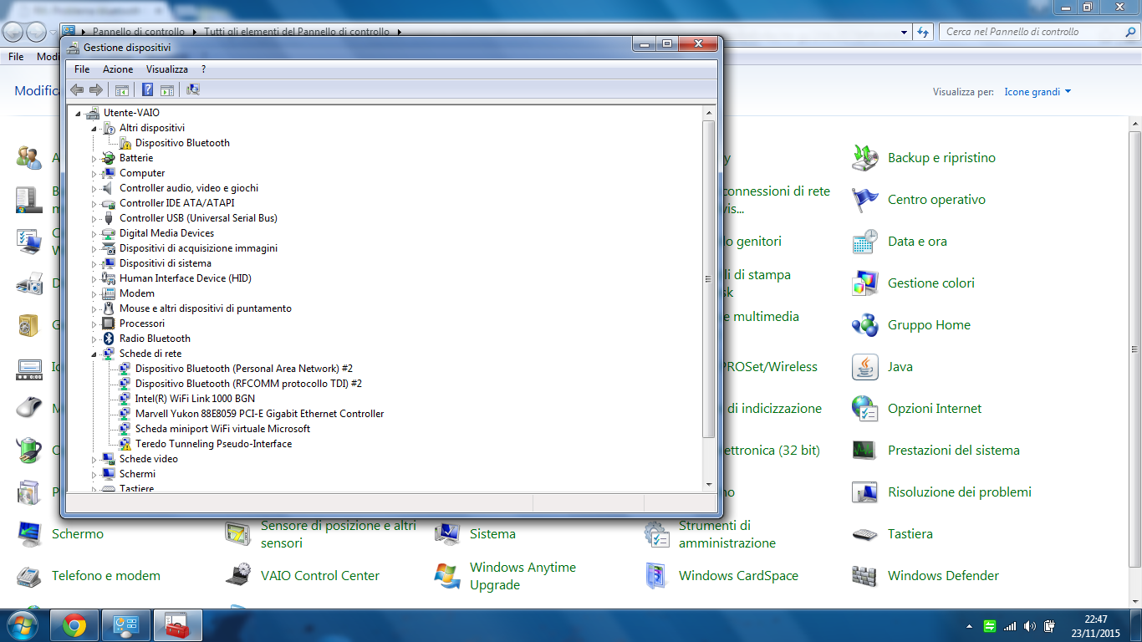Viewport: 1142px width, 642px height.
Task: Open the ? help menu
Action: (203, 69)
